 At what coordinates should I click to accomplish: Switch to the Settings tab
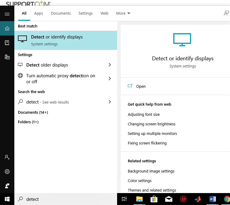(x=85, y=13)
